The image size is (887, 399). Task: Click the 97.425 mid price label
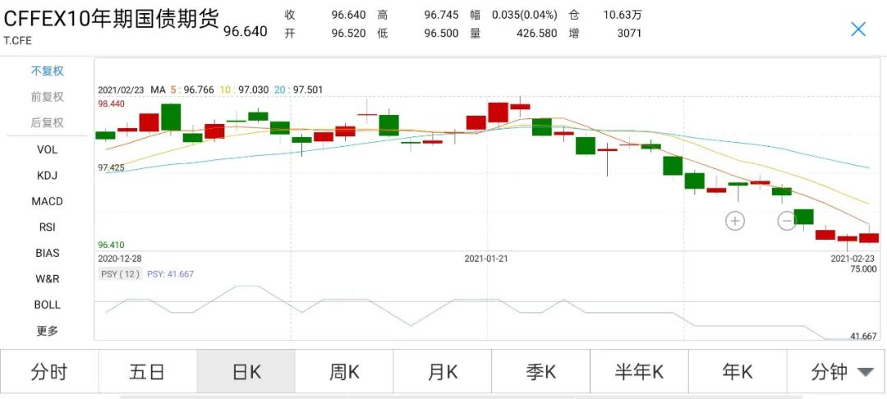[111, 167]
